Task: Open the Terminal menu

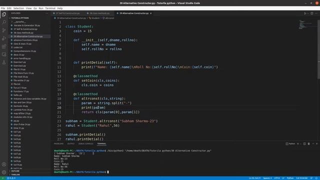Action: click(50, 8)
